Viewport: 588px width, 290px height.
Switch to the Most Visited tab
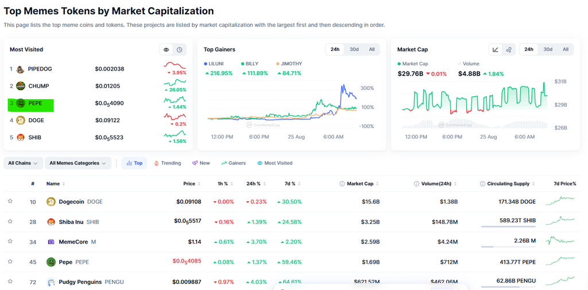pyautogui.click(x=275, y=163)
